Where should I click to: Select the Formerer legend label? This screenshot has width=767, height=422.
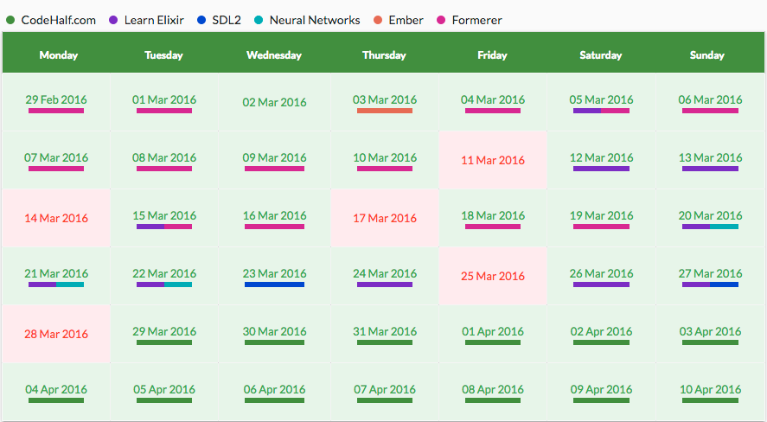[477, 20]
